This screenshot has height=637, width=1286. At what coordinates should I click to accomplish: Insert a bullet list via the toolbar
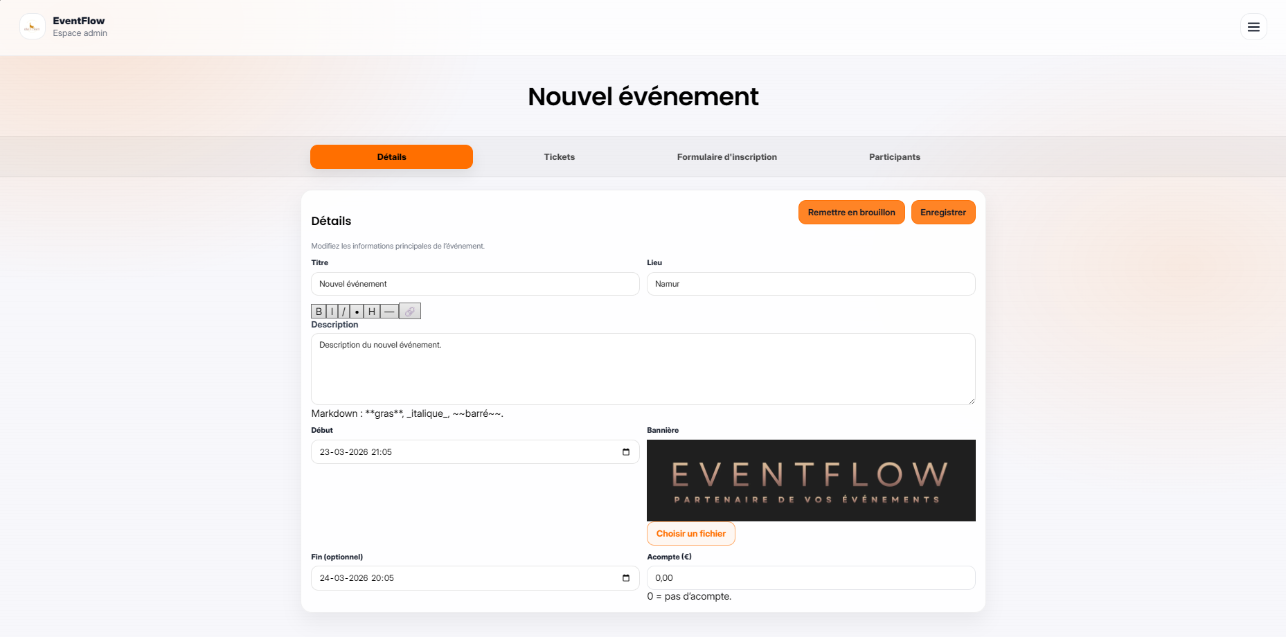356,311
